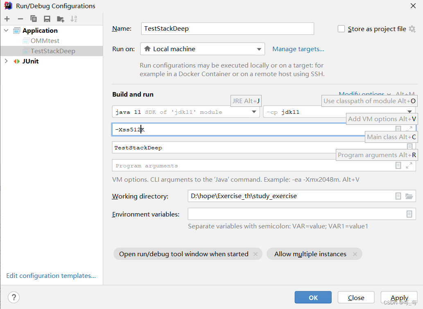Open the -cp jdk11 classpath dropdown
This screenshot has height=309, width=423.
[x=339, y=112]
